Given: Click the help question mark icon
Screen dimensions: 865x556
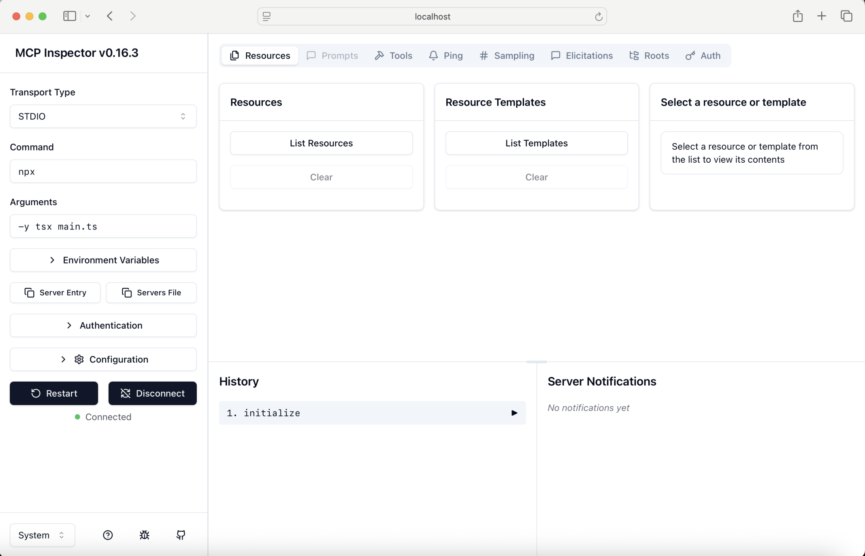Looking at the screenshot, I should pyautogui.click(x=108, y=535).
